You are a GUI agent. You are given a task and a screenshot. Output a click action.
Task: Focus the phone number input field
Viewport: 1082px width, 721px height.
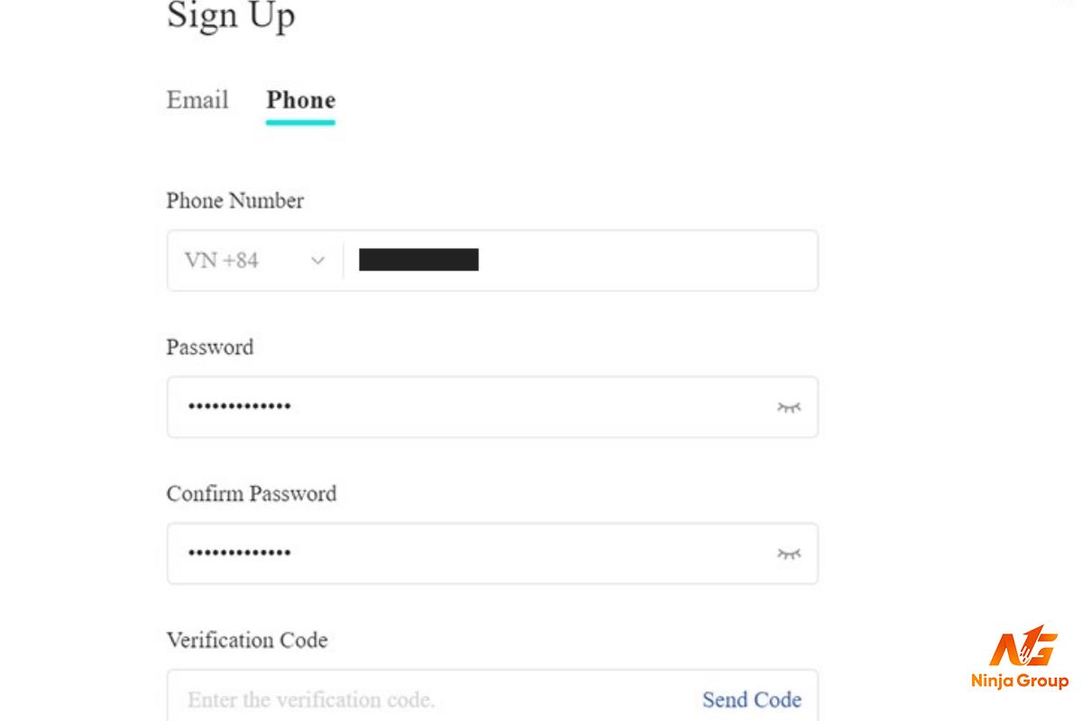point(582,260)
